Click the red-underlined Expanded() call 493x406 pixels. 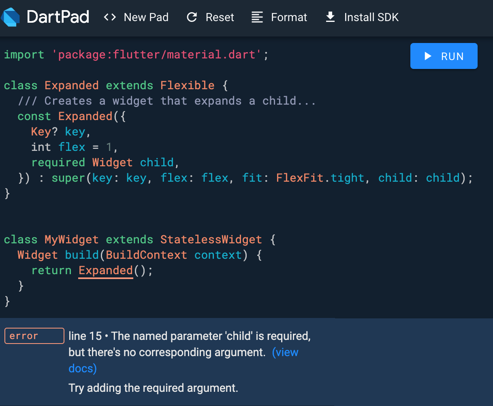click(x=106, y=271)
